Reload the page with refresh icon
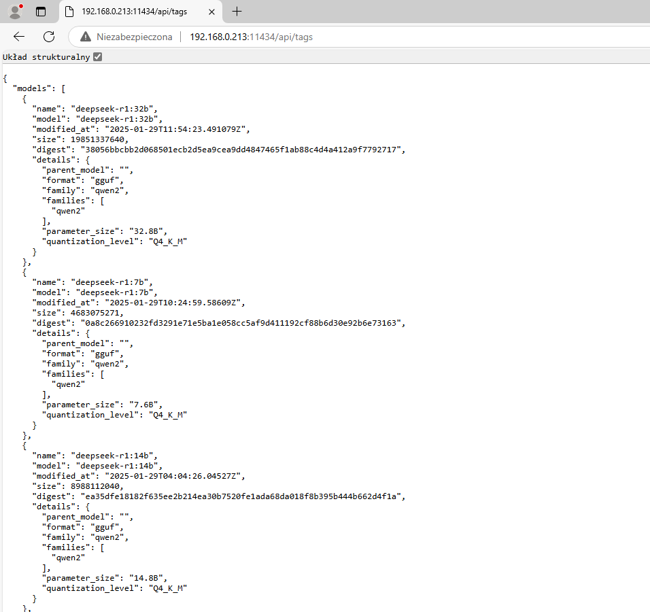 pyautogui.click(x=49, y=37)
